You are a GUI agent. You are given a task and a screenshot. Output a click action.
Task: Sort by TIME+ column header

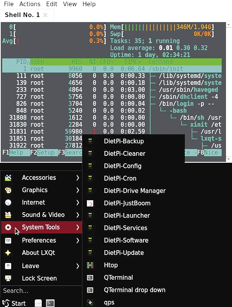point(133,62)
